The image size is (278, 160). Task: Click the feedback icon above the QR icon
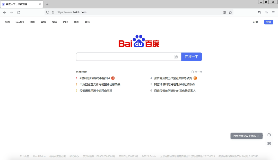[269, 135]
